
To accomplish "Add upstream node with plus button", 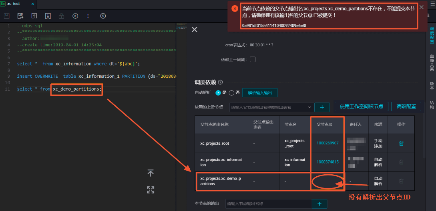I will coord(322,107).
